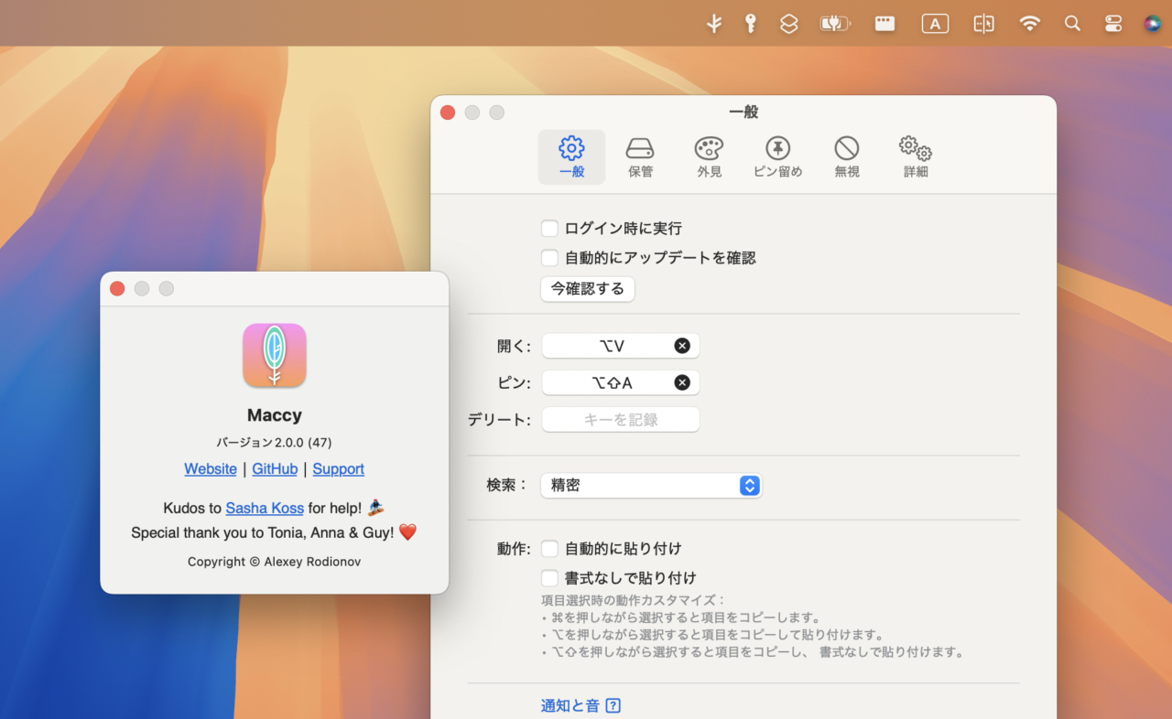Viewport: 1172px width, 719px height.
Task: Click the 今確認する button
Action: coord(587,289)
